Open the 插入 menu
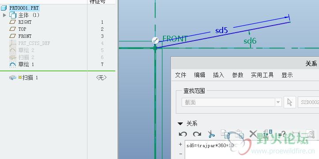The width and height of the screenshot is (319, 159). (x=219, y=75)
